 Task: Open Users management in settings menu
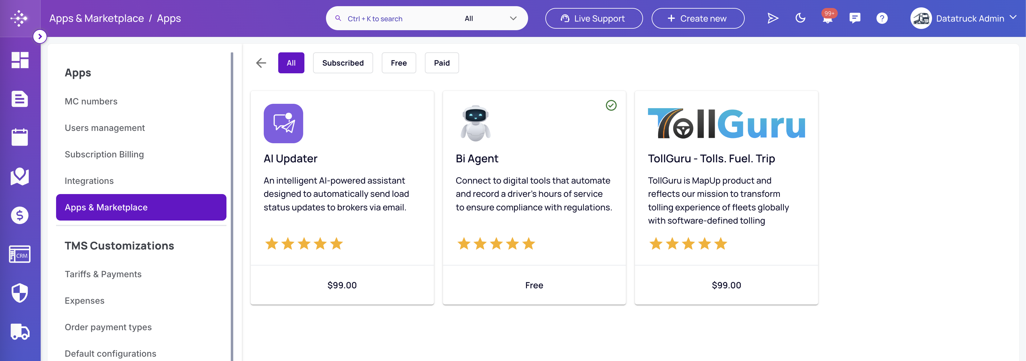(141, 128)
